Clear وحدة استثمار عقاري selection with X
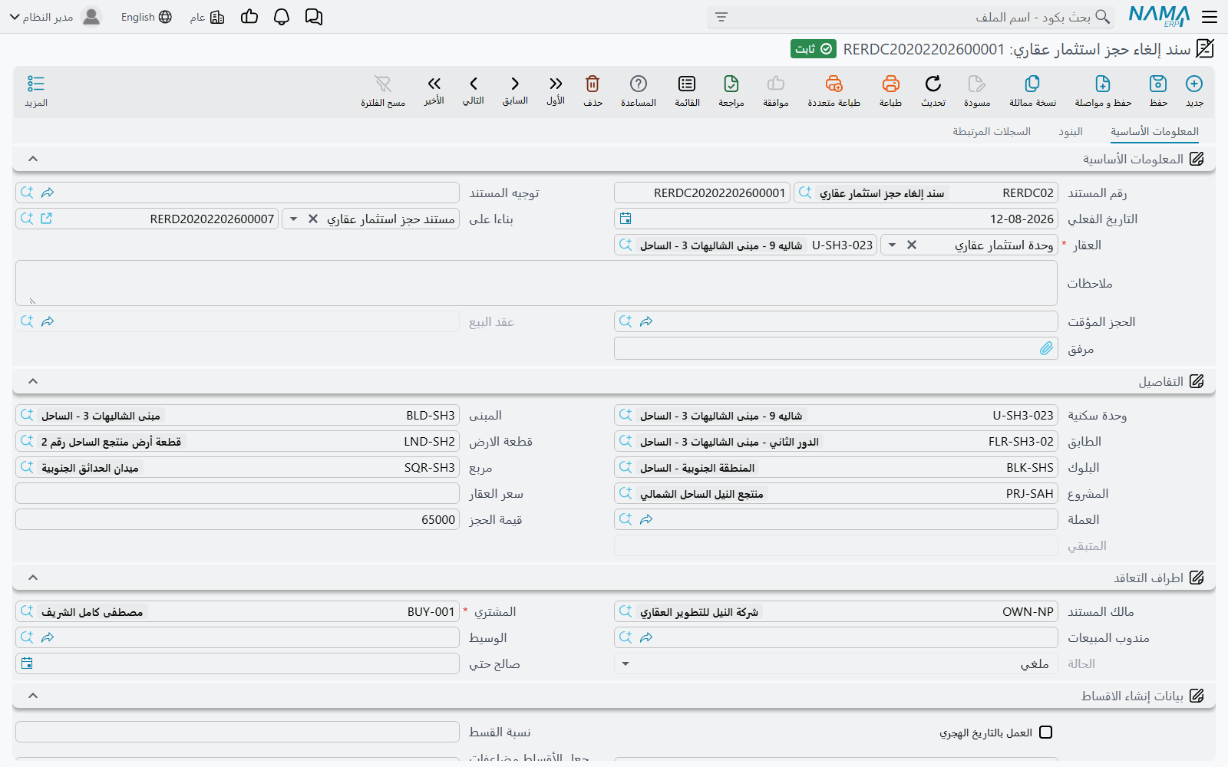Viewport: 1228px width, 767px height. click(912, 245)
